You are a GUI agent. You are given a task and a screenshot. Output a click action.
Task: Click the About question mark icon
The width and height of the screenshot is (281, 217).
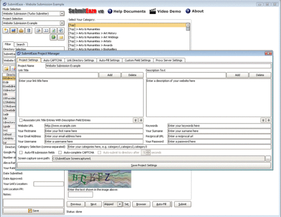[x=188, y=11]
